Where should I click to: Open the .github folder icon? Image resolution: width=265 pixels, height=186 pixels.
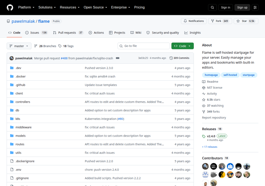click(12, 85)
